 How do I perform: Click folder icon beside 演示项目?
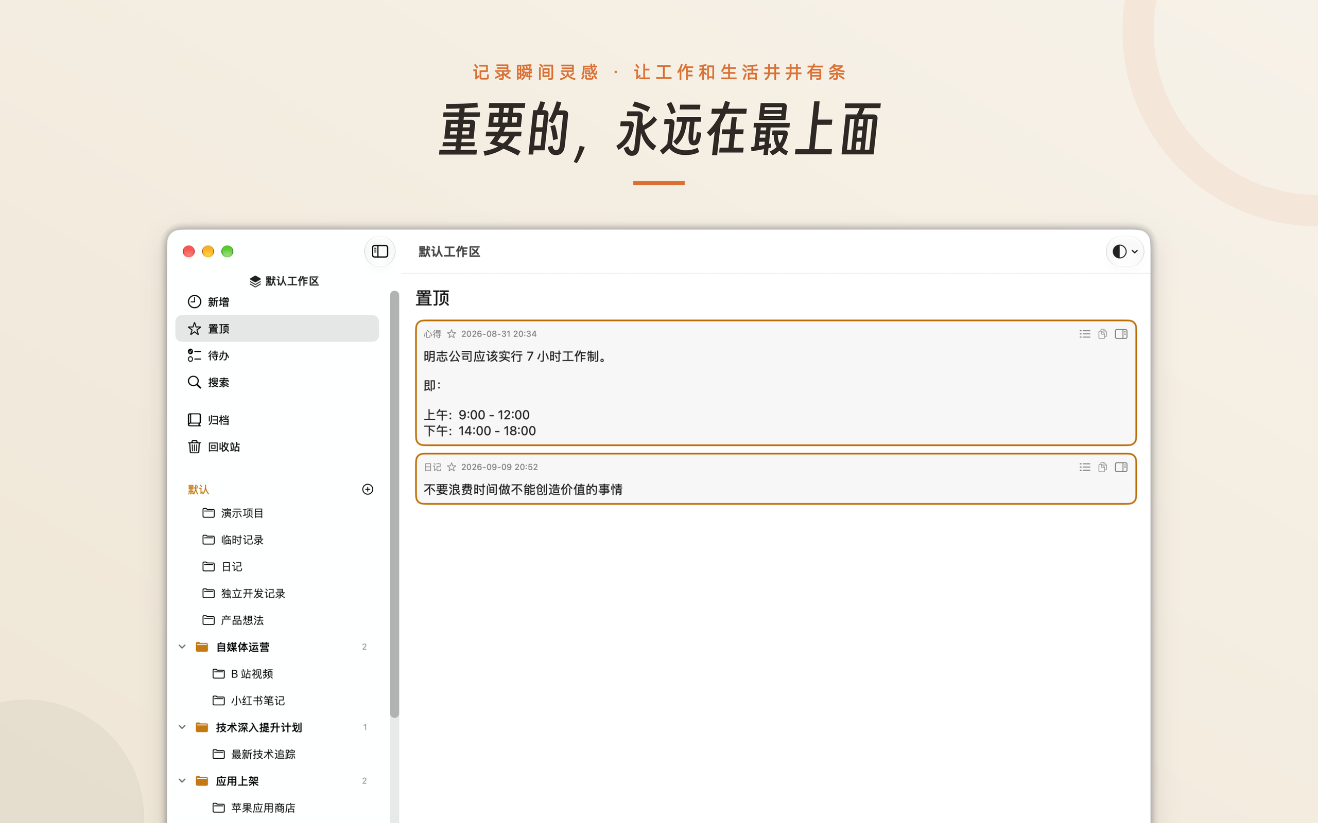click(x=209, y=513)
